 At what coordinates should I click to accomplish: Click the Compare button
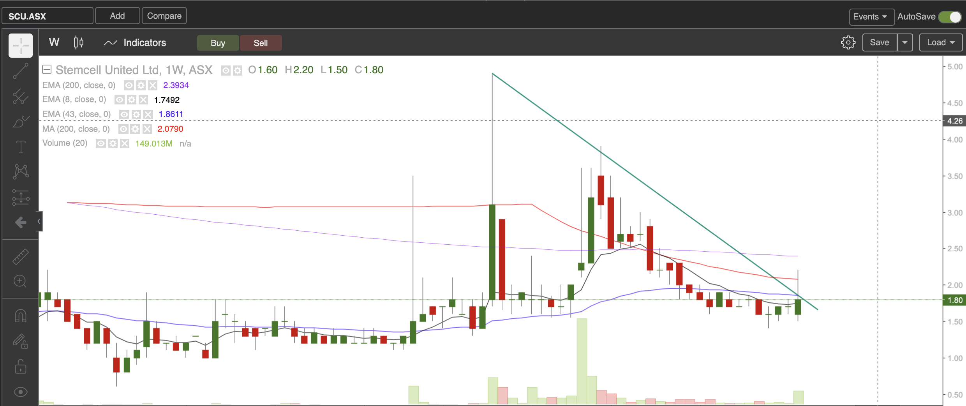pyautogui.click(x=164, y=16)
